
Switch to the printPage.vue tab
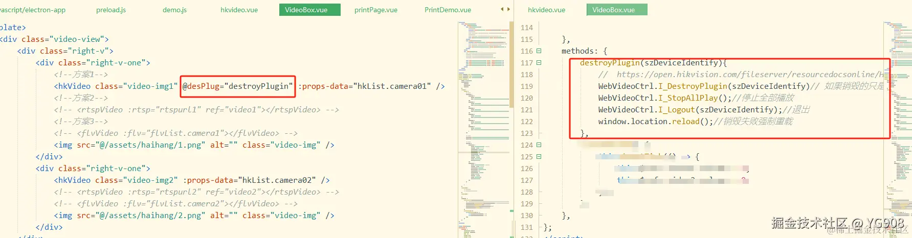click(376, 10)
